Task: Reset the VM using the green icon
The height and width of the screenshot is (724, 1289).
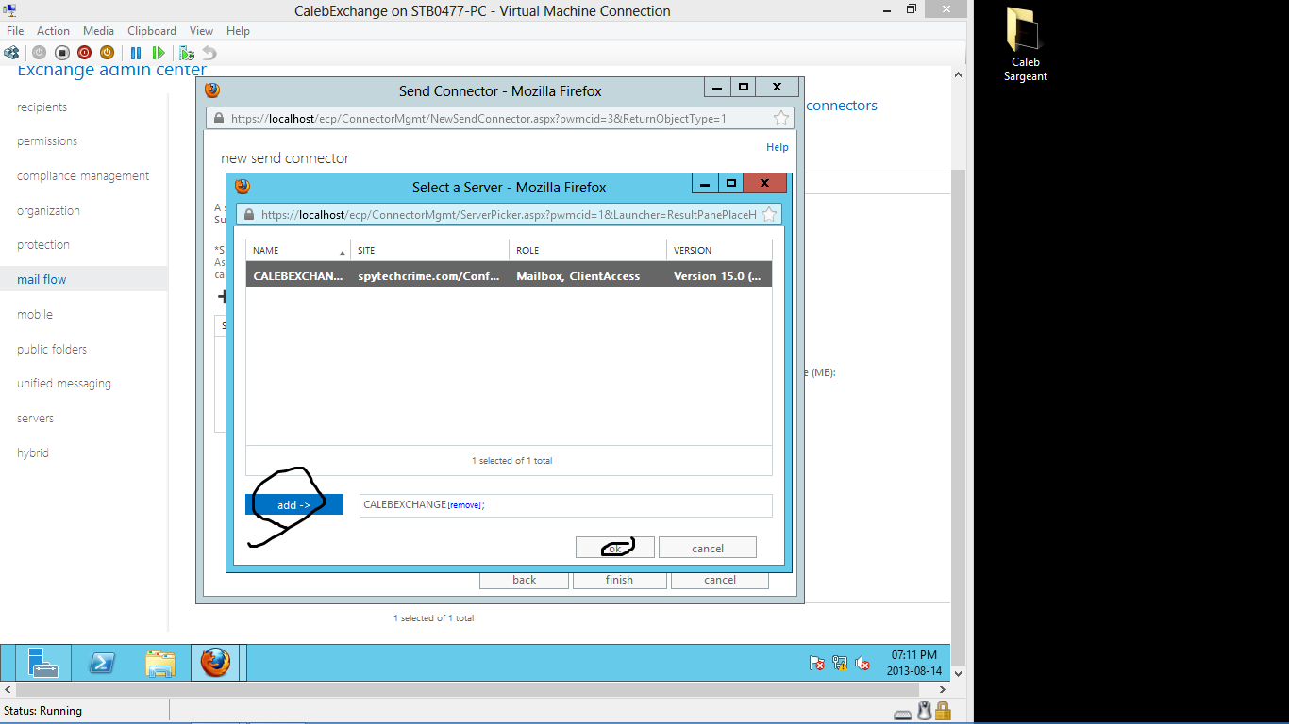Action: [159, 53]
